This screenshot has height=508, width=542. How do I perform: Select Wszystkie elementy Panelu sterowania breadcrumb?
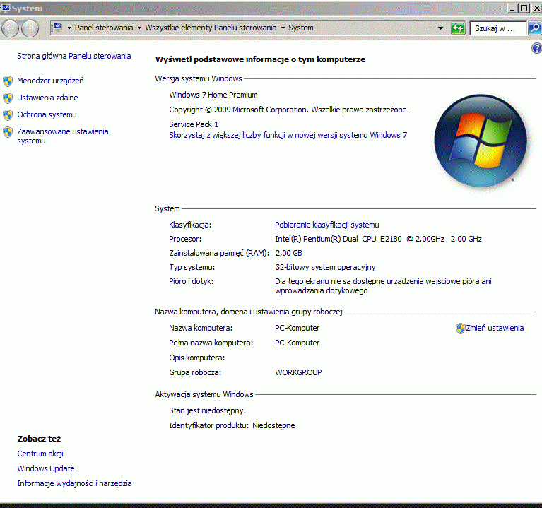[x=211, y=28]
